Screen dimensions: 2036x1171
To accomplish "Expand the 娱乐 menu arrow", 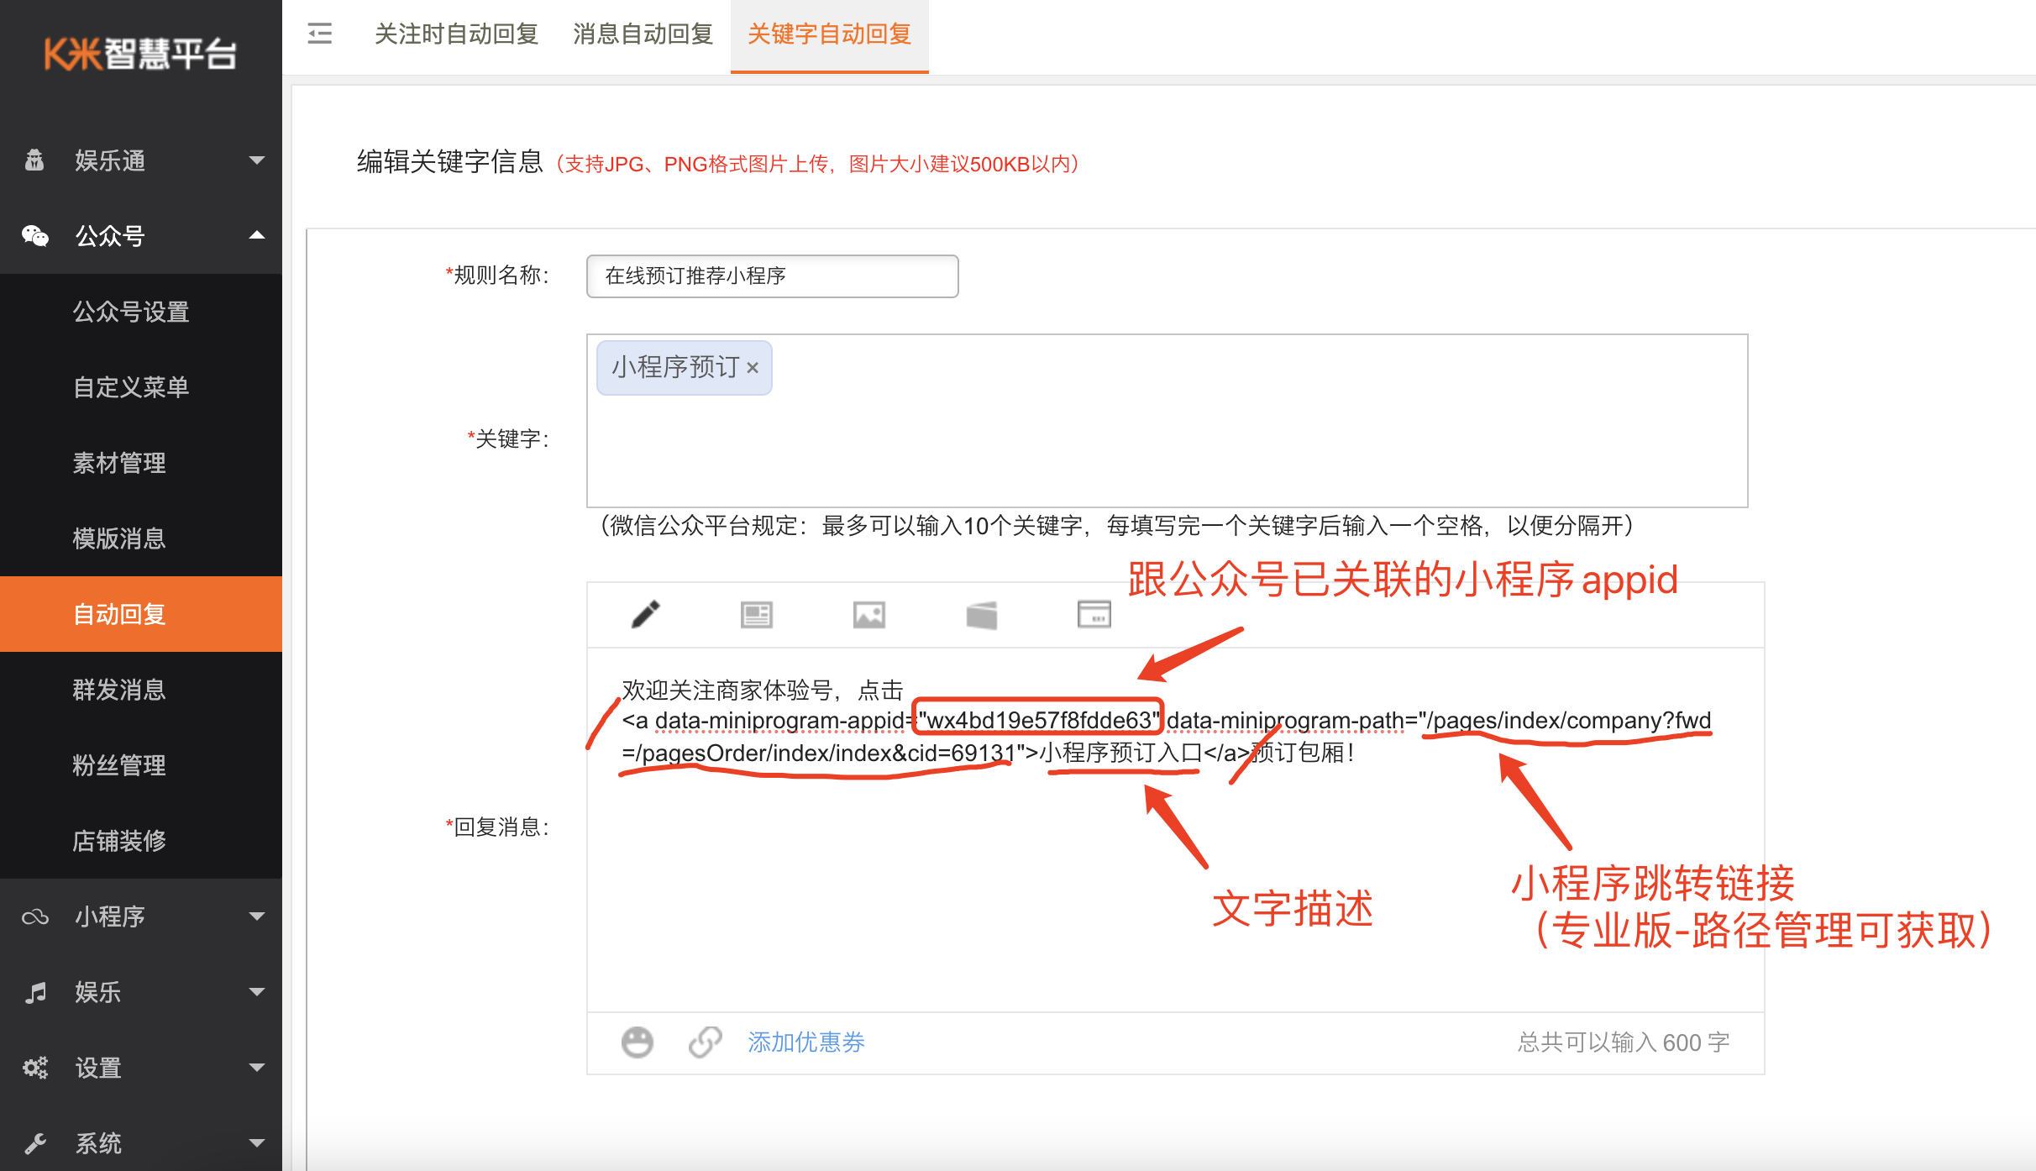I will tap(257, 992).
